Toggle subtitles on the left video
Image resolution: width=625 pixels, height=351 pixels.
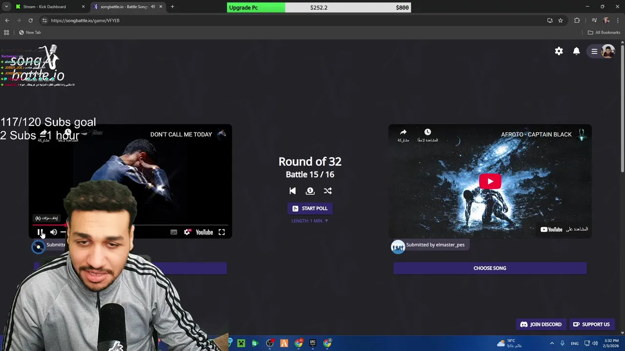coord(174,232)
